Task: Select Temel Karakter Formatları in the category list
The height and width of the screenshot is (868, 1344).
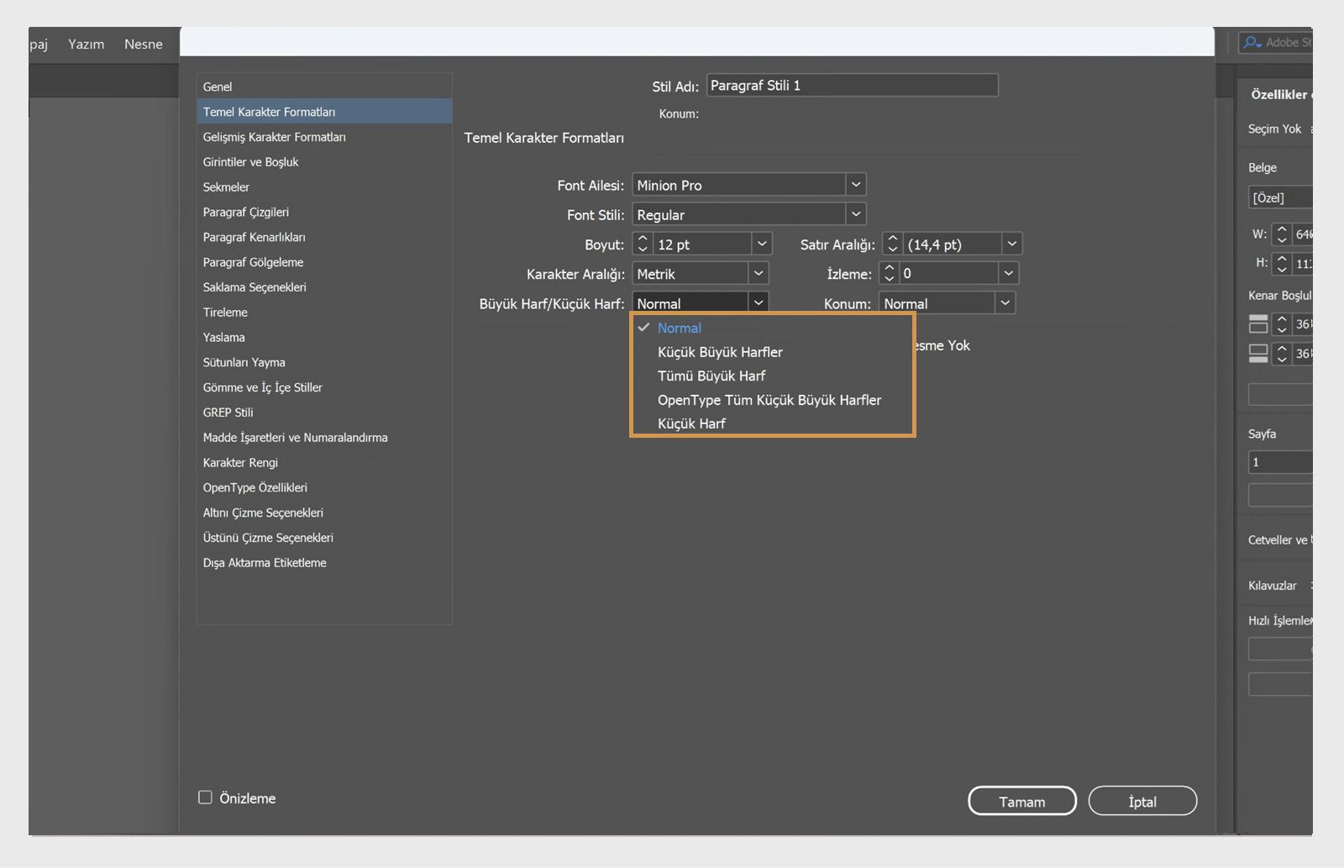Action: (x=324, y=112)
